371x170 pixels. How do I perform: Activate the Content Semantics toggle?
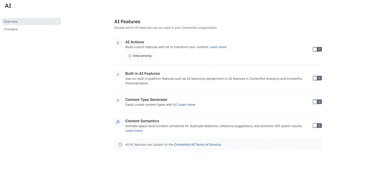coord(317,126)
